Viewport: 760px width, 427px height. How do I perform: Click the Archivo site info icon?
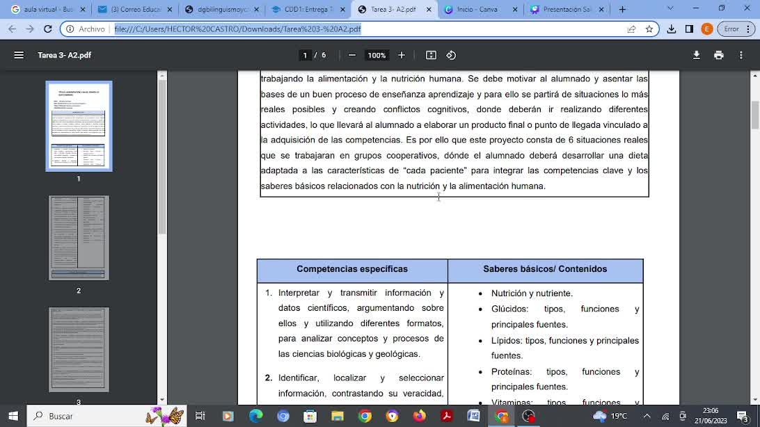70,29
